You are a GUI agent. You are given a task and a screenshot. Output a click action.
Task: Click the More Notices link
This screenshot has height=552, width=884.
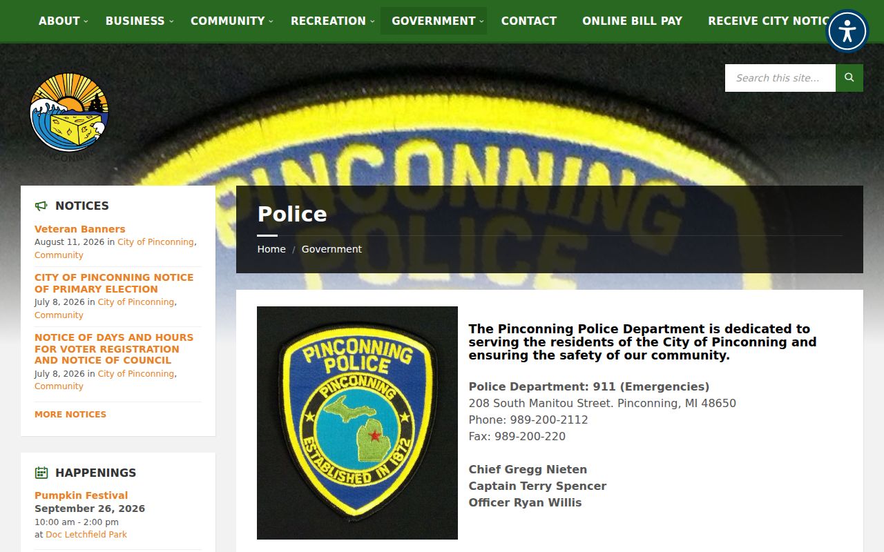(x=70, y=415)
